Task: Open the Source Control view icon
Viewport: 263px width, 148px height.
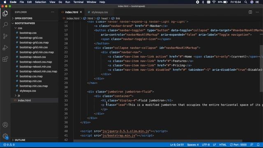Action: (5, 36)
